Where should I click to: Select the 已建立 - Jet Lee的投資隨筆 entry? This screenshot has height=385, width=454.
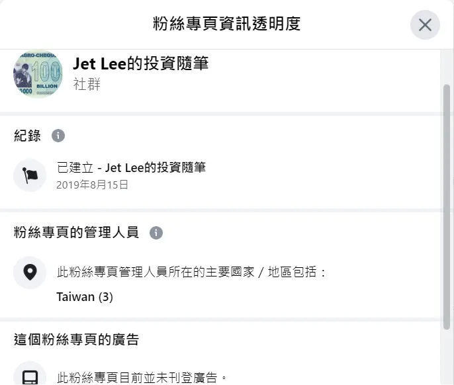(131, 167)
